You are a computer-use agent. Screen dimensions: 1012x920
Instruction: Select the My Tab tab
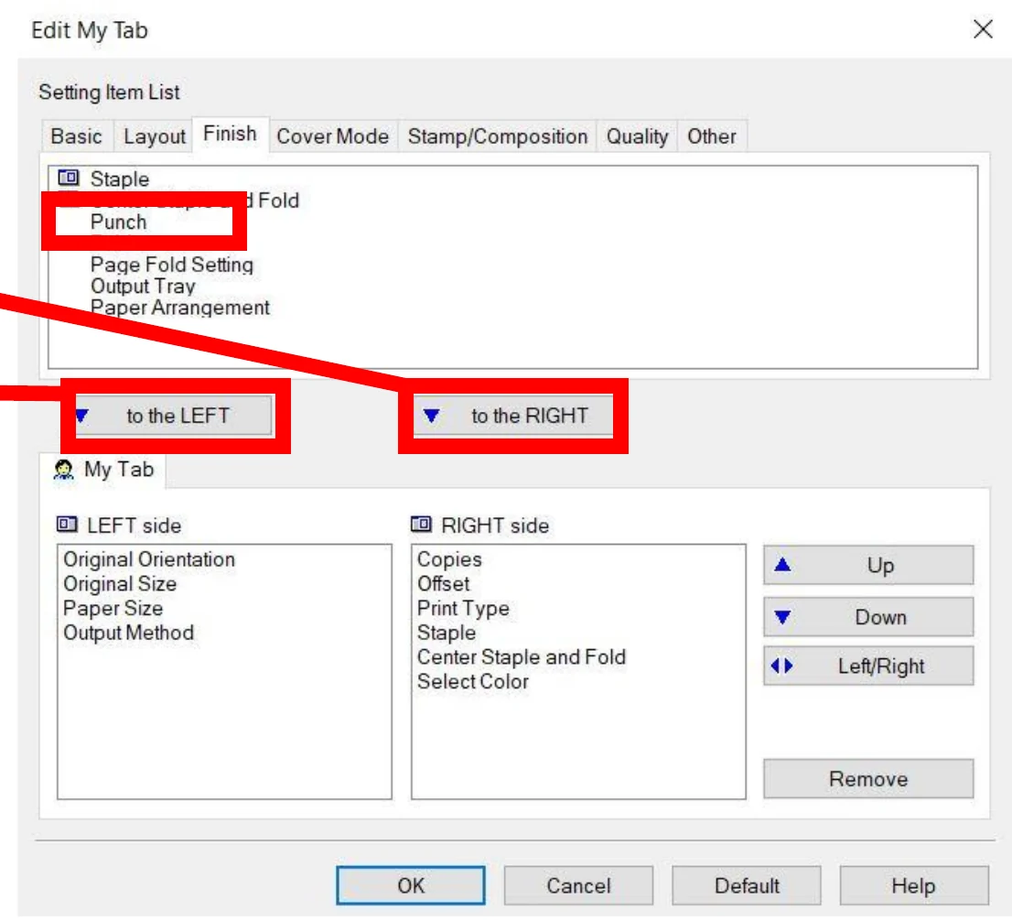[103, 470]
